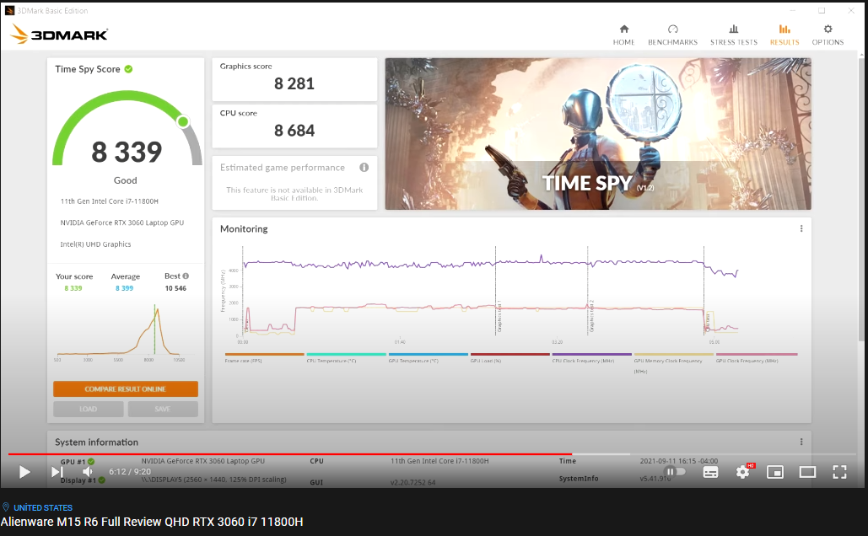The height and width of the screenshot is (536, 868).
Task: Skip to the next video
Action: [57, 472]
